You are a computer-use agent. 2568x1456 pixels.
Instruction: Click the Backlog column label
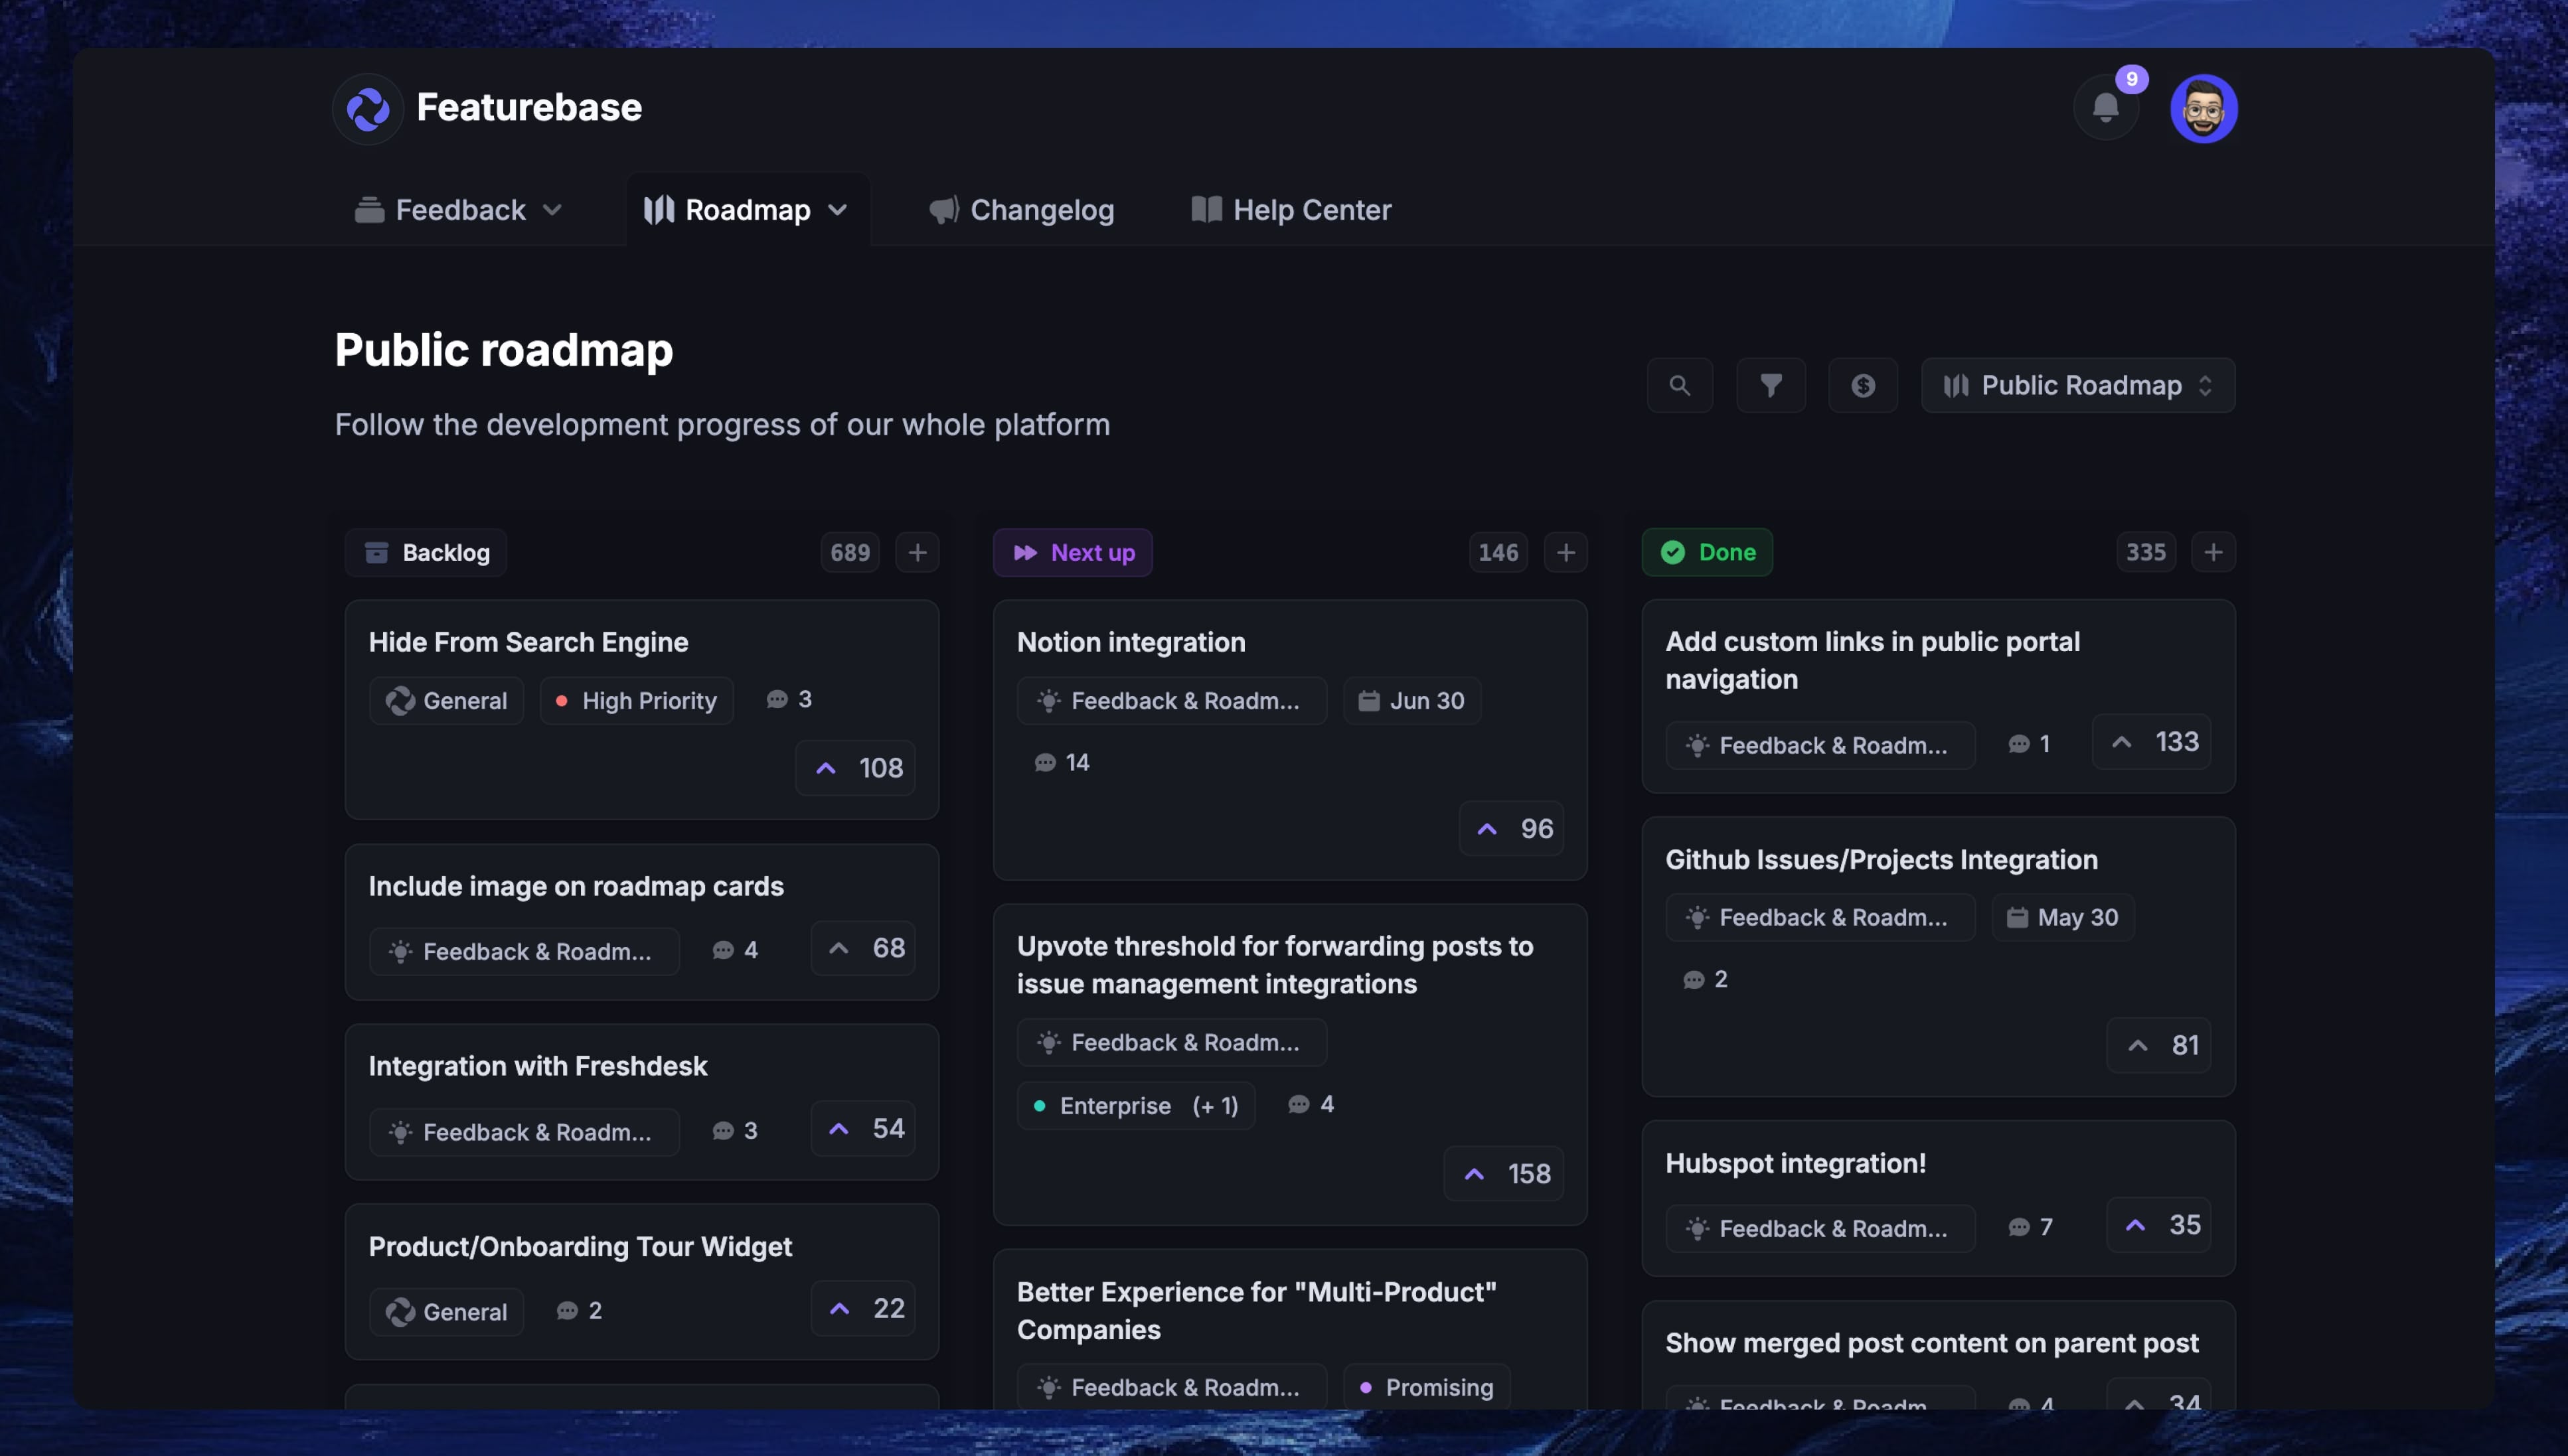(426, 552)
